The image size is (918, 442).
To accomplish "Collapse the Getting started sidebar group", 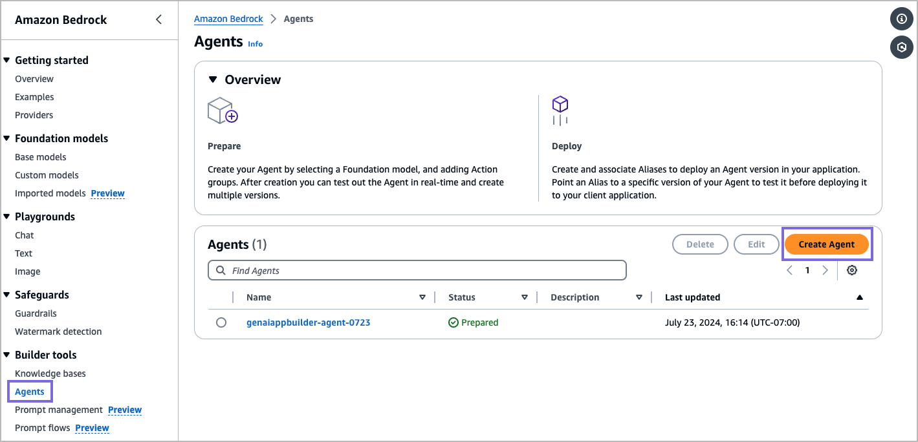I will tap(6, 60).
